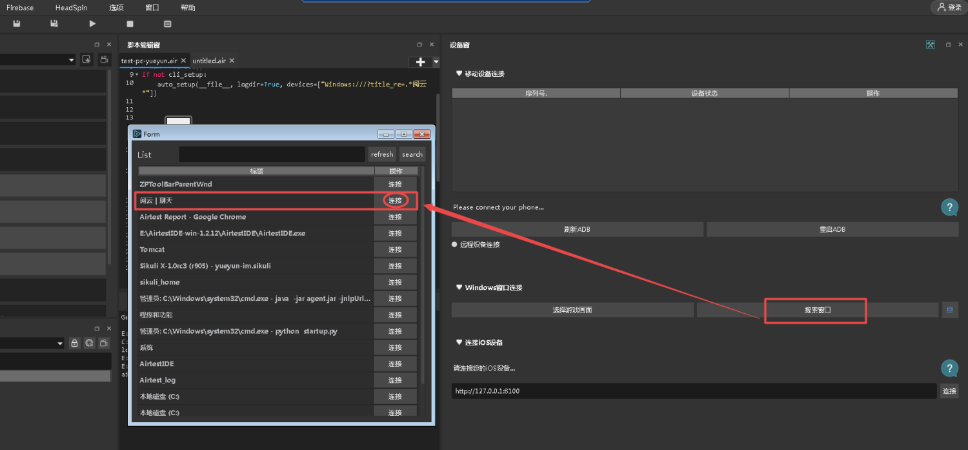Click the refresh icon in the lower-left panel
The width and height of the screenshot is (968, 450).
tap(89, 343)
